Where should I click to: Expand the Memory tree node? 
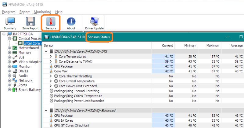(9, 53)
